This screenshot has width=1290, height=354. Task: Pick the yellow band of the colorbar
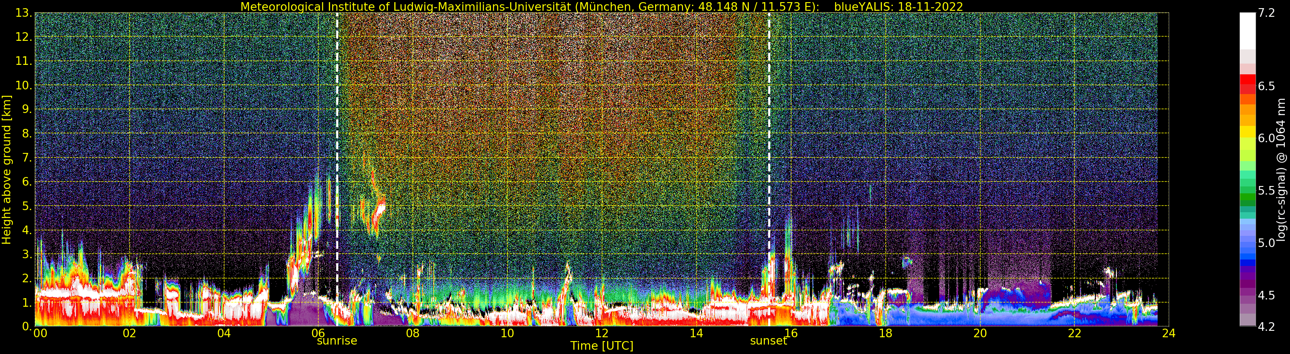coord(1247,131)
